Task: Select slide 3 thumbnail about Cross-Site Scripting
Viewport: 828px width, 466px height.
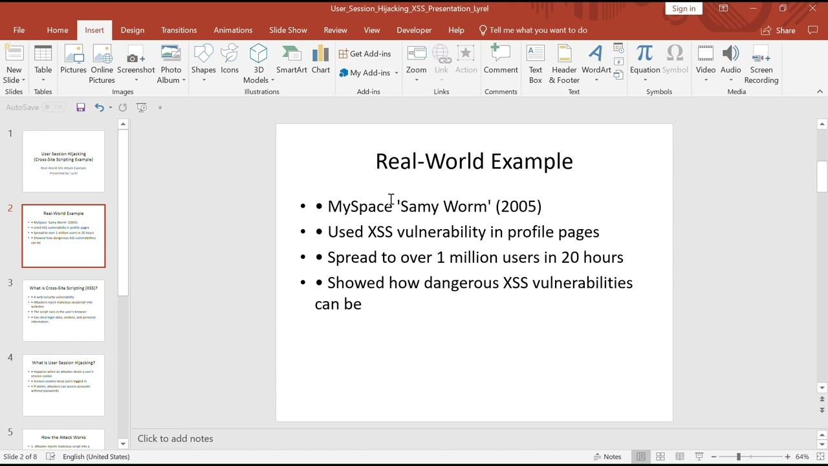Action: pyautogui.click(x=63, y=311)
